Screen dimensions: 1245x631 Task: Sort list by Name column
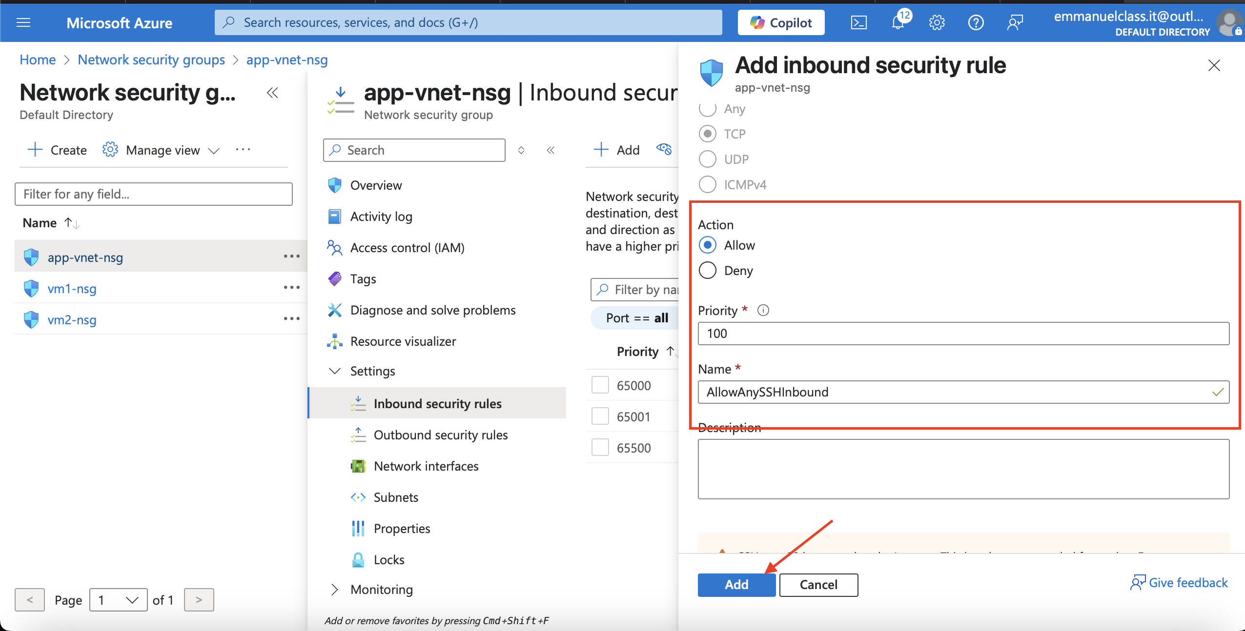(x=51, y=223)
